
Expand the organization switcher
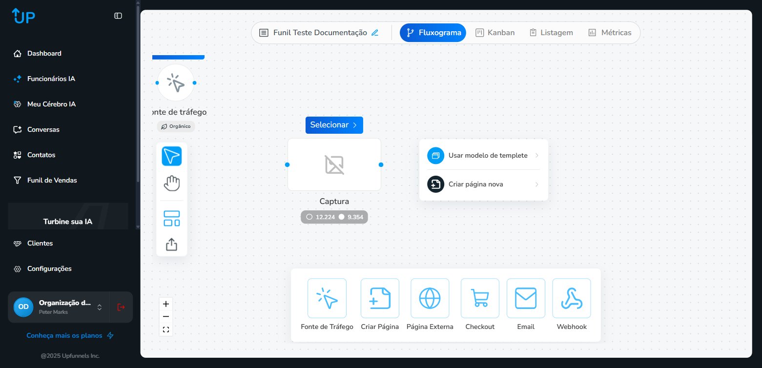(99, 307)
